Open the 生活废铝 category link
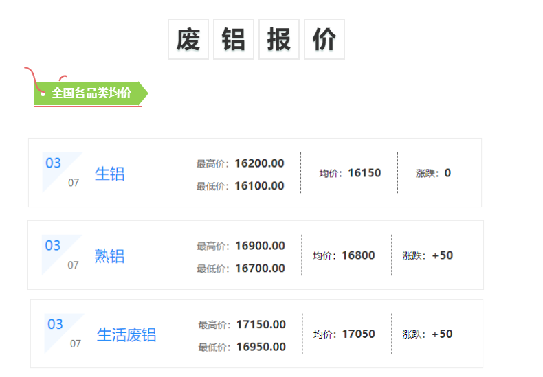The image size is (543, 377). click(126, 335)
